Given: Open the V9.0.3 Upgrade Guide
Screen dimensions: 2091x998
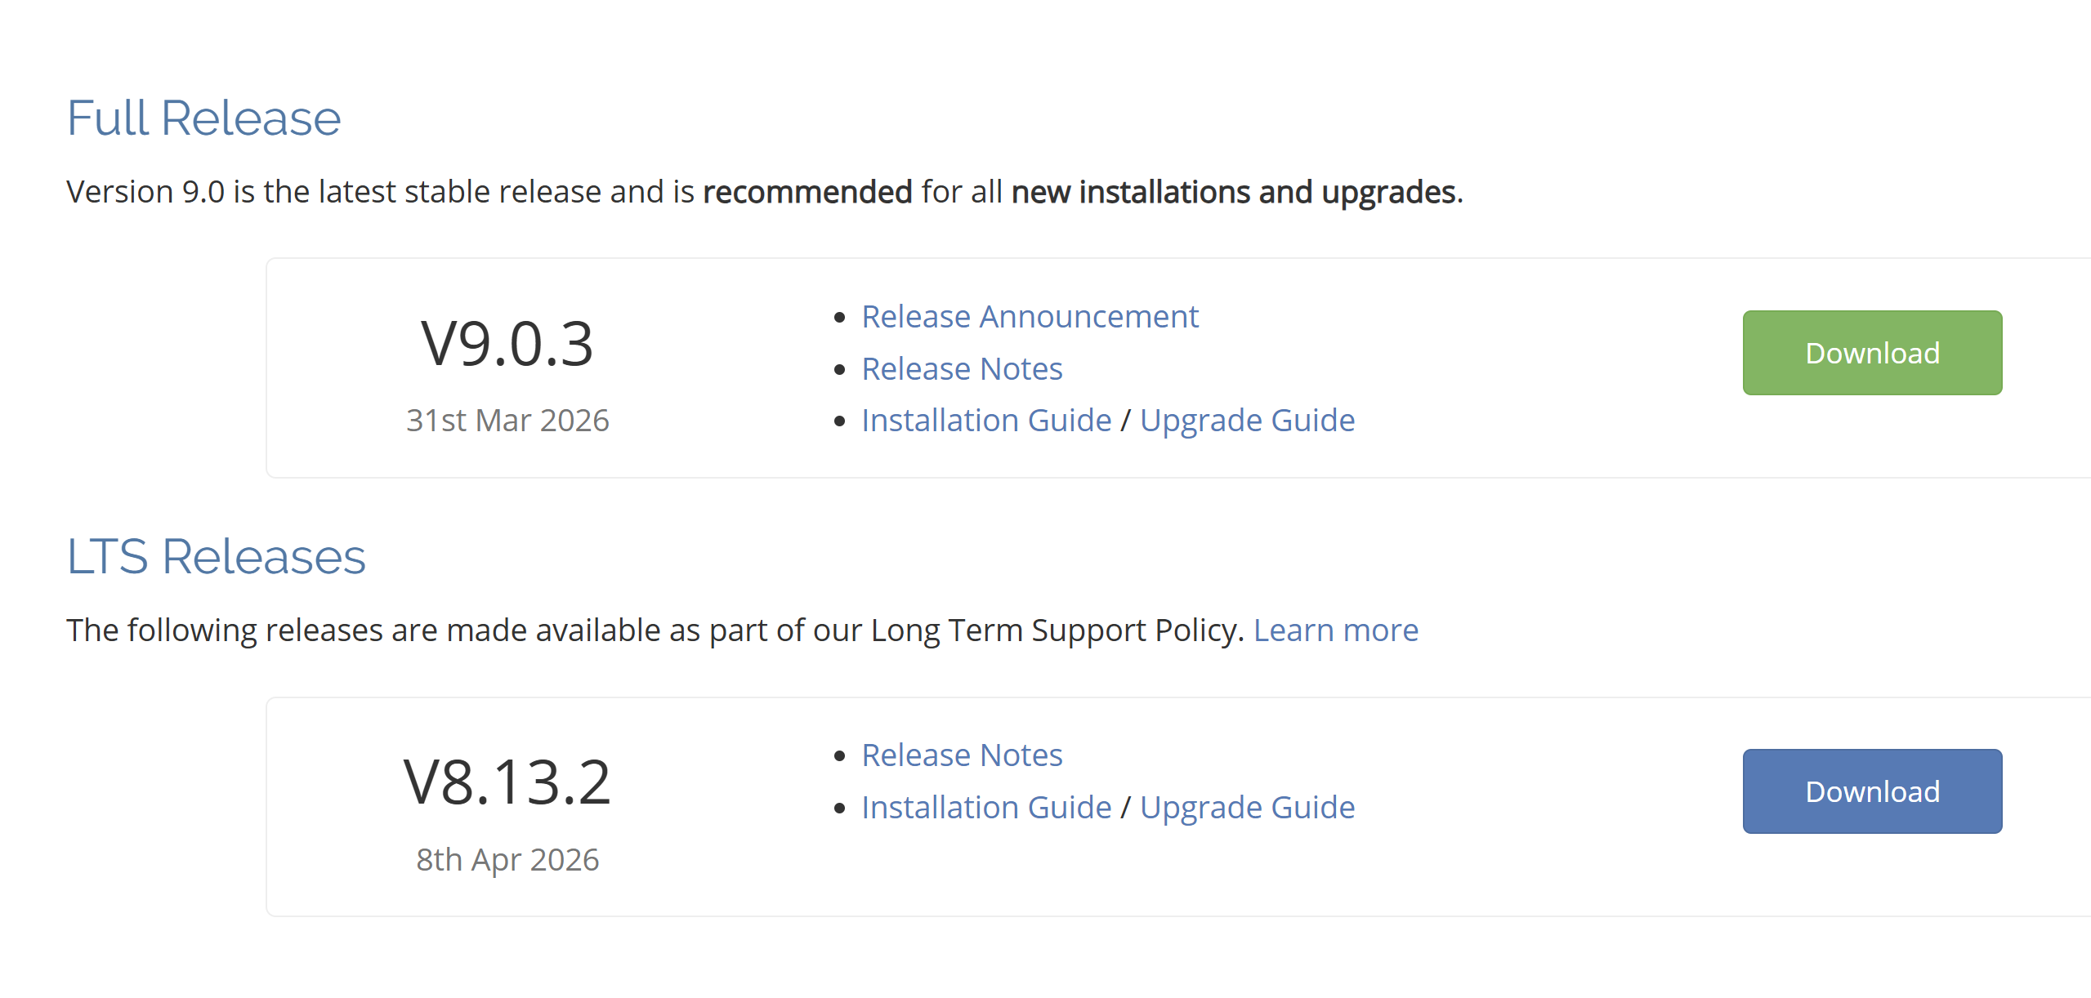Looking at the screenshot, I should (1247, 421).
